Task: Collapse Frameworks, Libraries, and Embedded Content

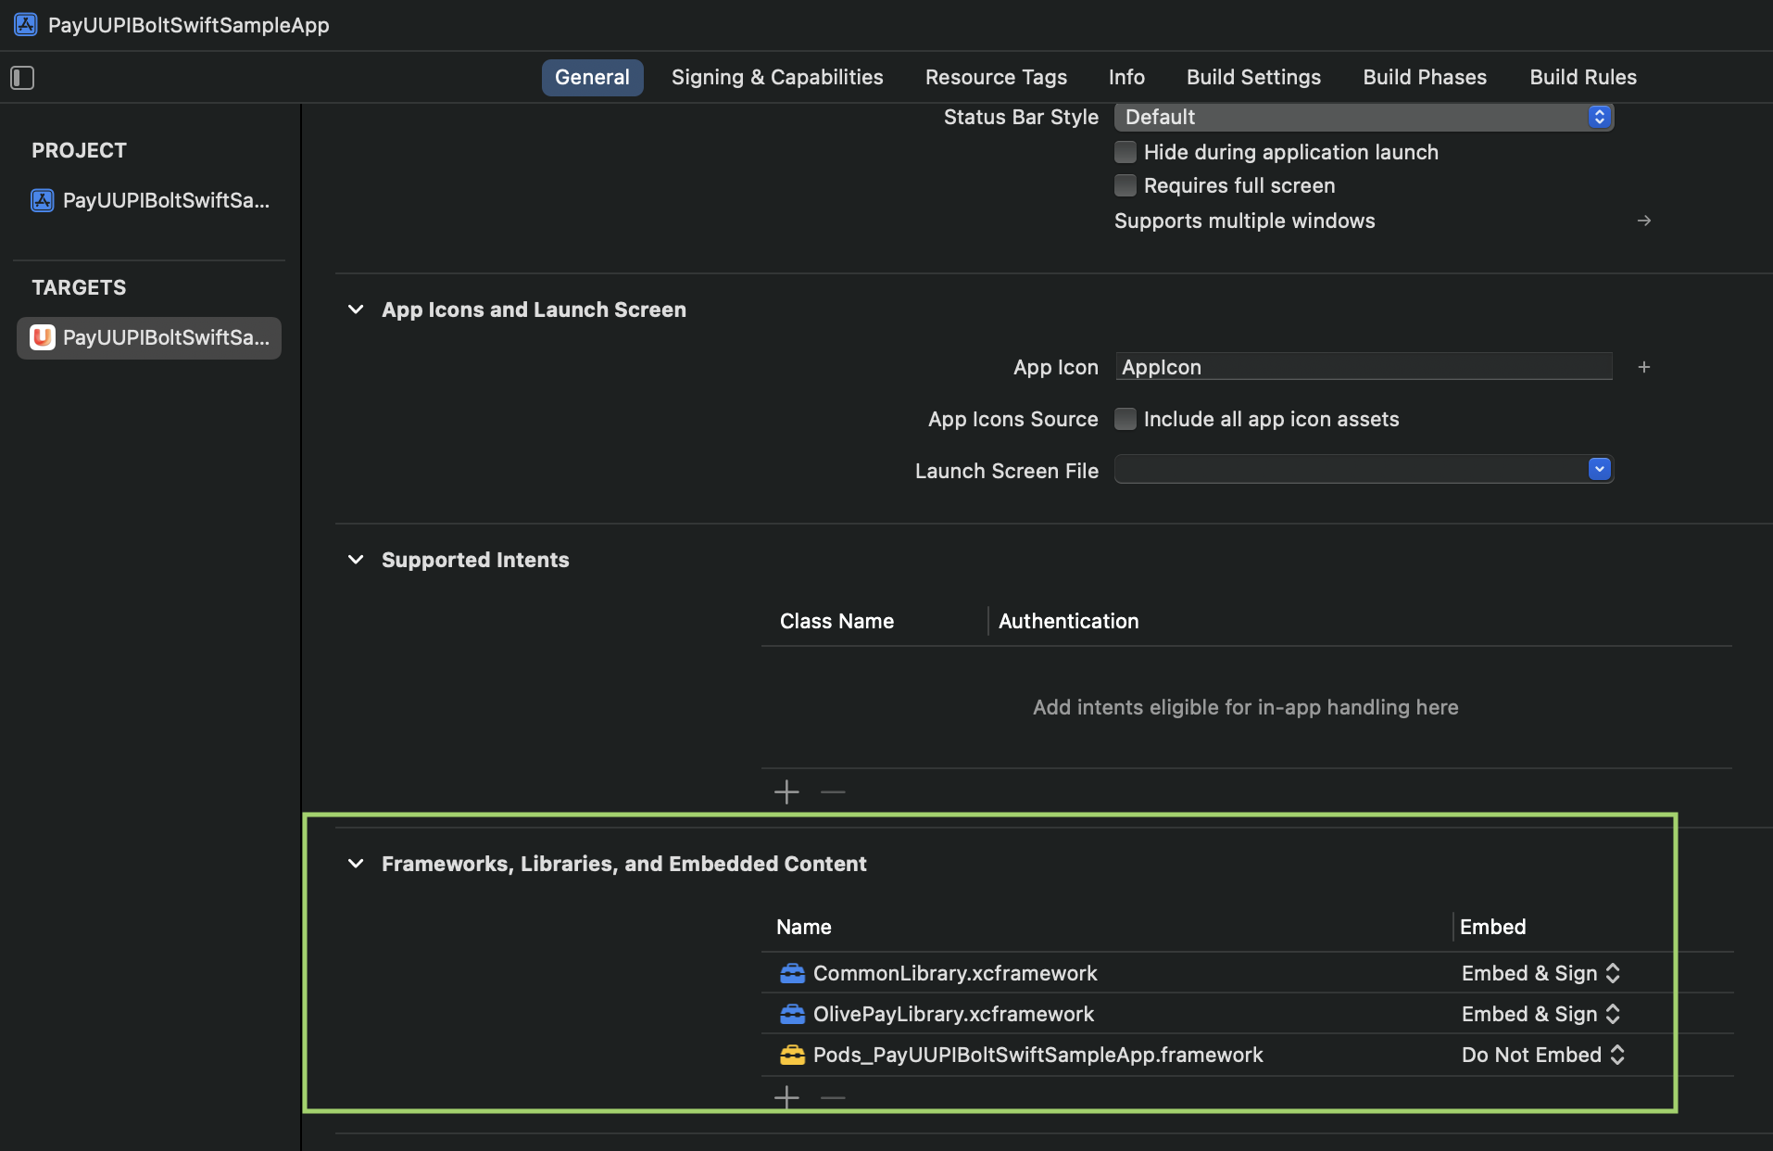Action: (x=356, y=864)
